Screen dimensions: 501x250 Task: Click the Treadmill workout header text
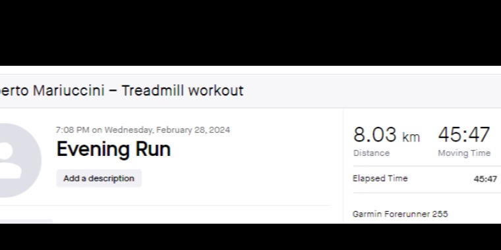click(183, 91)
